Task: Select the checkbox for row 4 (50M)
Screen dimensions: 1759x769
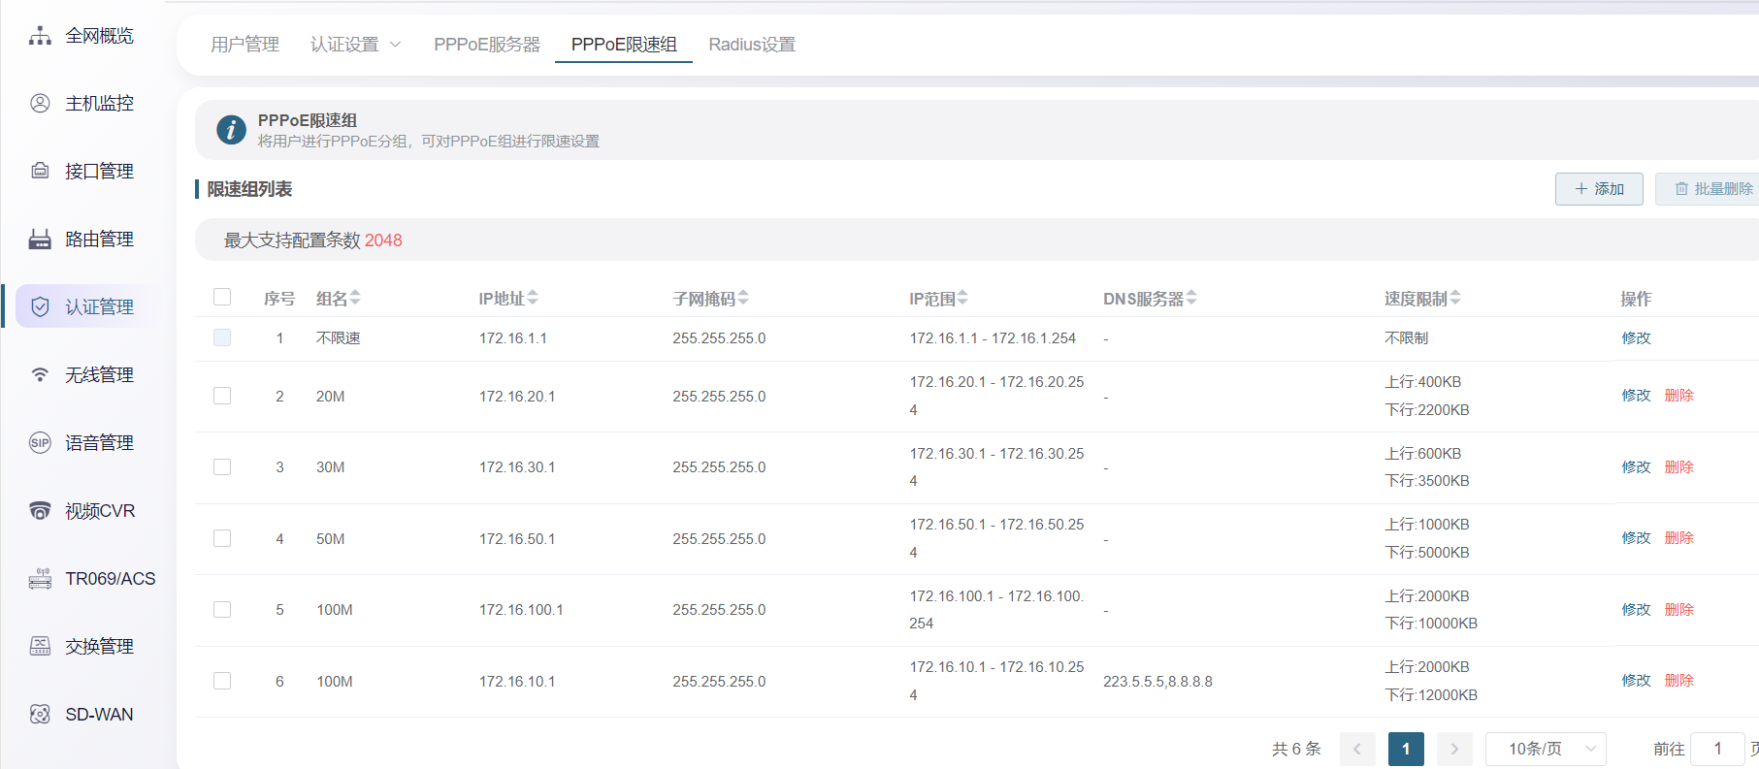Action: [x=222, y=538]
